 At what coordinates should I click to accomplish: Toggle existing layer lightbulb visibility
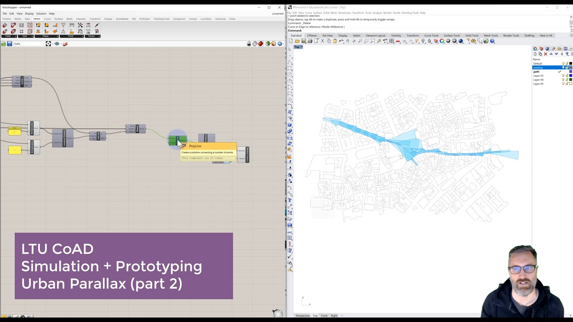[x=563, y=68]
